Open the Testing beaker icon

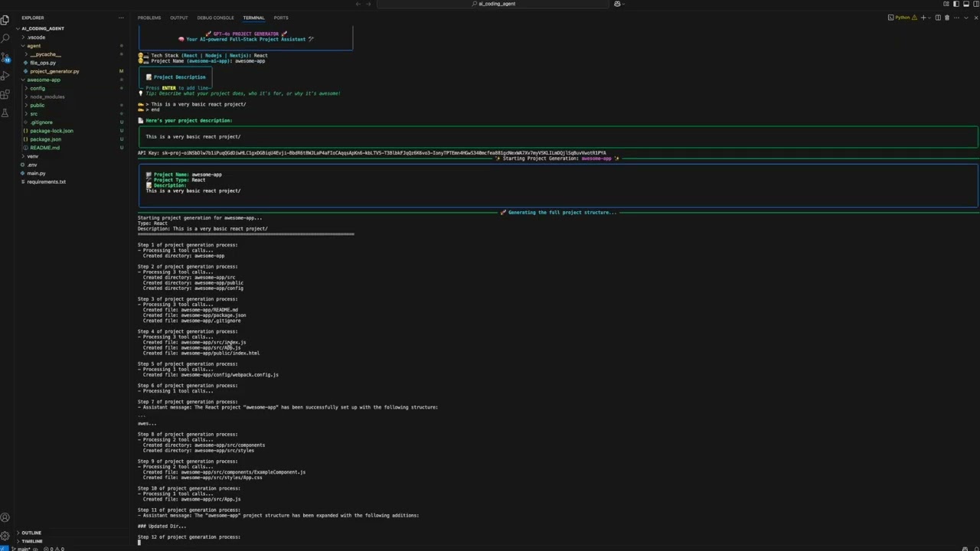(x=5, y=112)
